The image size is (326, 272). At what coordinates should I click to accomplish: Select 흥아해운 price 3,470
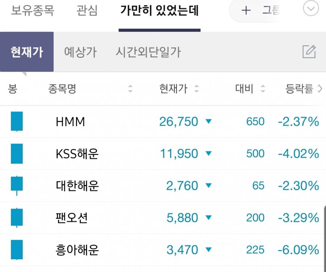point(182,250)
